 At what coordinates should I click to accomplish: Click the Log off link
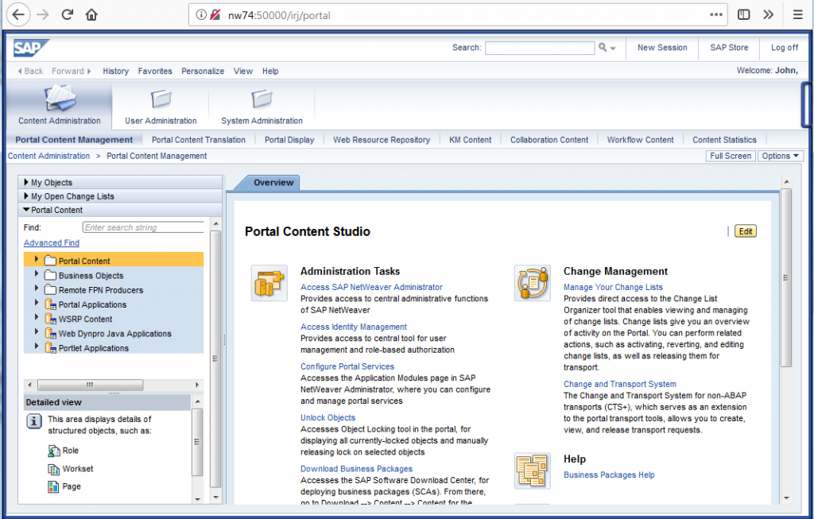(785, 48)
